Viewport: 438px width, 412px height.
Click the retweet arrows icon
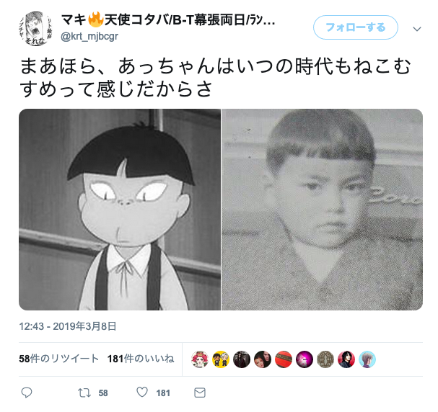[84, 393]
